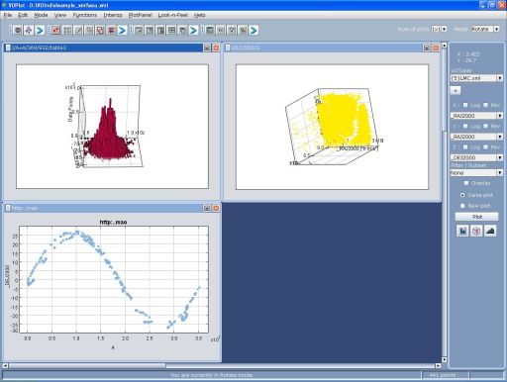Choose the area chart plot type icon
507x382 pixels.
point(490,231)
